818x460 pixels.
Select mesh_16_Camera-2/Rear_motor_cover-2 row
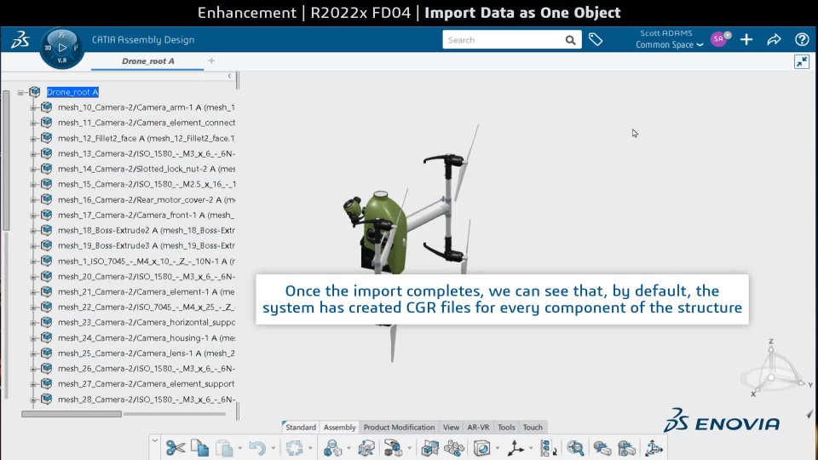click(x=146, y=199)
